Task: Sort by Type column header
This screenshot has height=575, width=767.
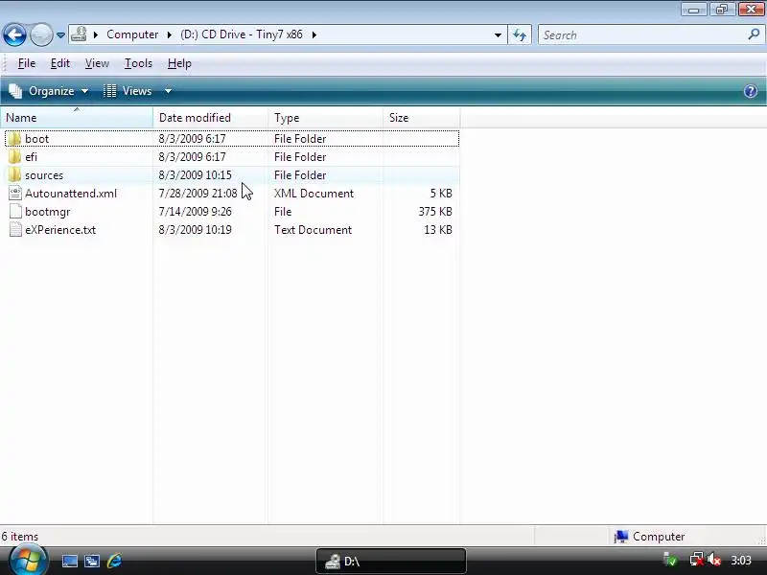Action: (x=325, y=118)
